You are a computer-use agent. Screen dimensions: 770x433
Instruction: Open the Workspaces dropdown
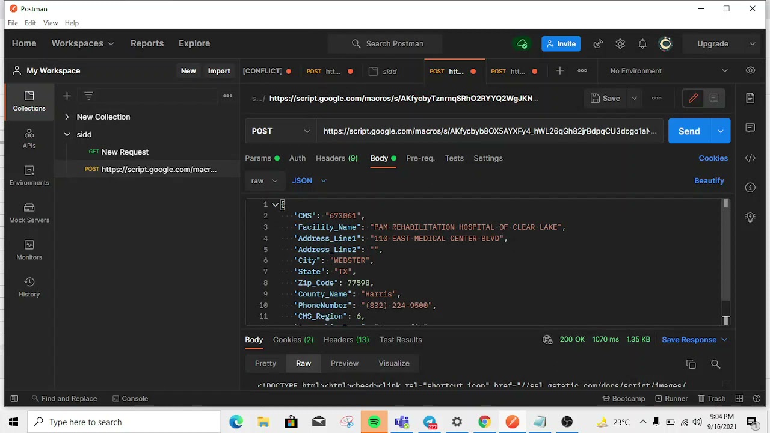82,43
